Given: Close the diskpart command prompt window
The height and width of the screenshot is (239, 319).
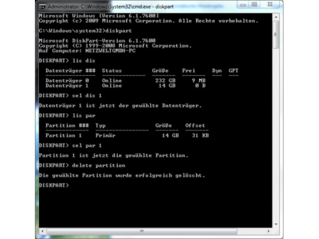Looking at the screenshot, I should [270, 5].
